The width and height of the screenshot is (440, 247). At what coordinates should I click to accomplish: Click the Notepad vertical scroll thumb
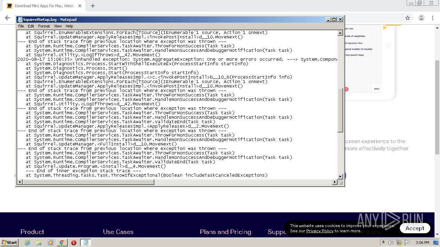[x=340, y=110]
